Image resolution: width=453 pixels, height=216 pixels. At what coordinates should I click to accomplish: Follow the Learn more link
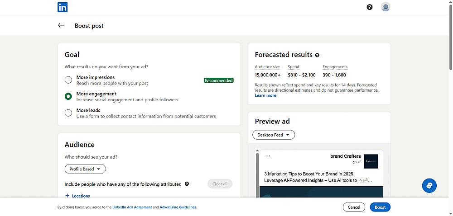[x=265, y=95]
